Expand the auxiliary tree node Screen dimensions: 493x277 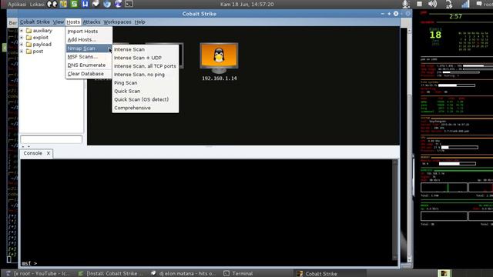pyautogui.click(x=22, y=31)
